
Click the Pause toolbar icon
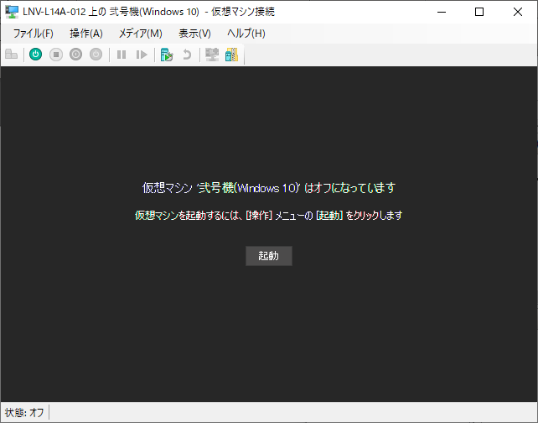coord(122,55)
